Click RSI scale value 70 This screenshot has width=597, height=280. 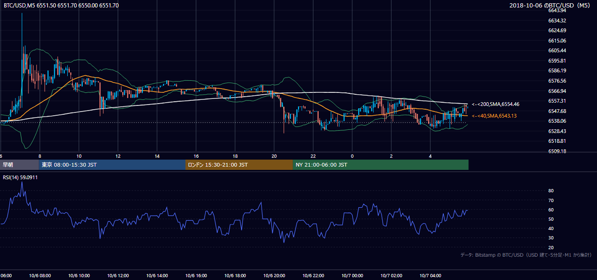551,200
